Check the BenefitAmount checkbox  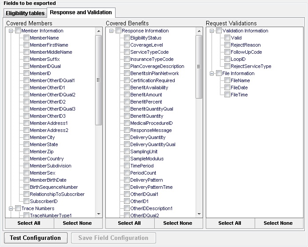pyautogui.click(x=127, y=95)
